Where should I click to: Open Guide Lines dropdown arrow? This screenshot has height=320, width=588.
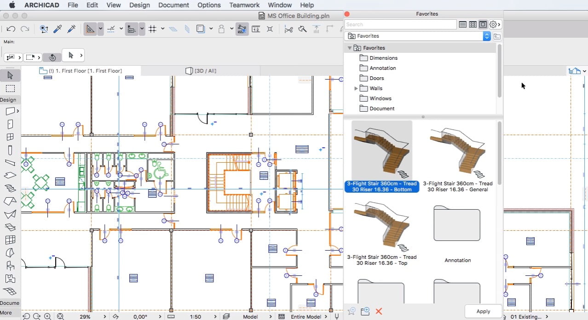coord(100,29)
